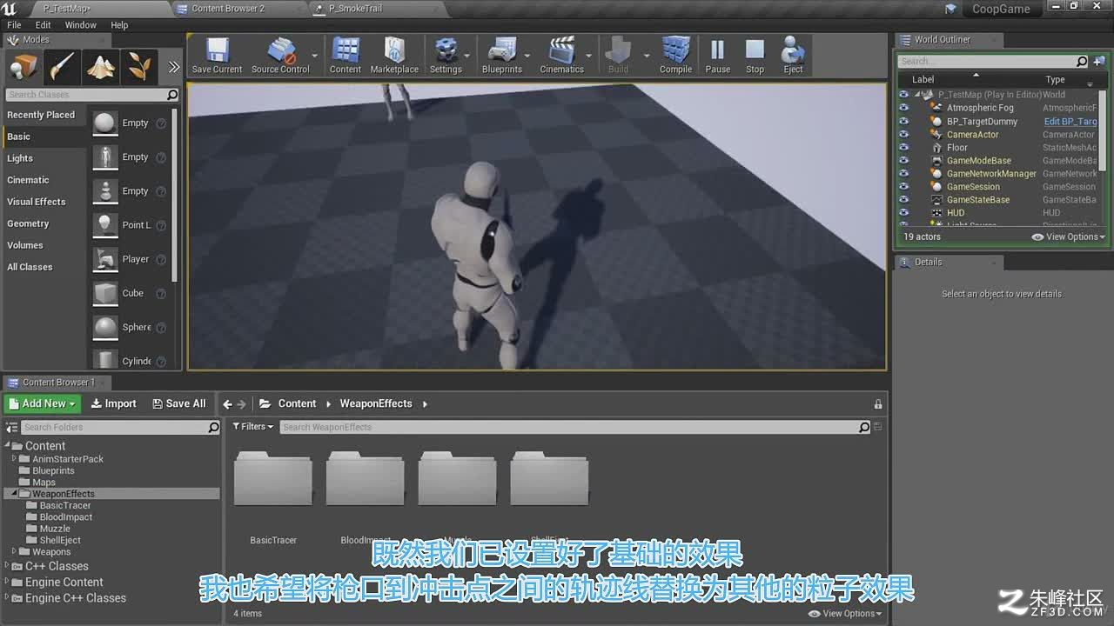Image resolution: width=1114 pixels, height=626 pixels.
Task: Select the Foliage mode icon
Action: (138, 67)
